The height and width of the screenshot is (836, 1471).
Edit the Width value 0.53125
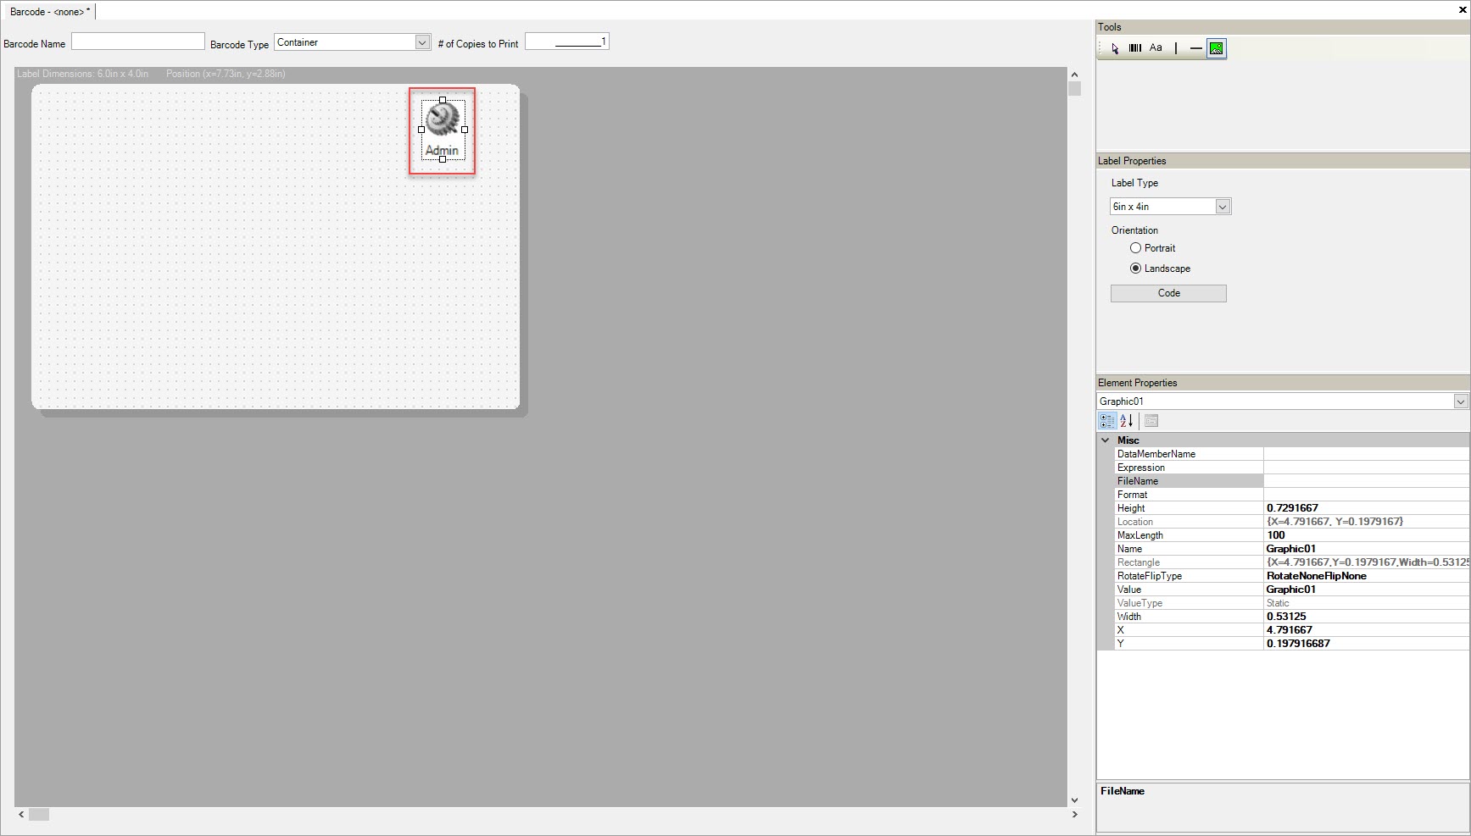pos(1366,617)
